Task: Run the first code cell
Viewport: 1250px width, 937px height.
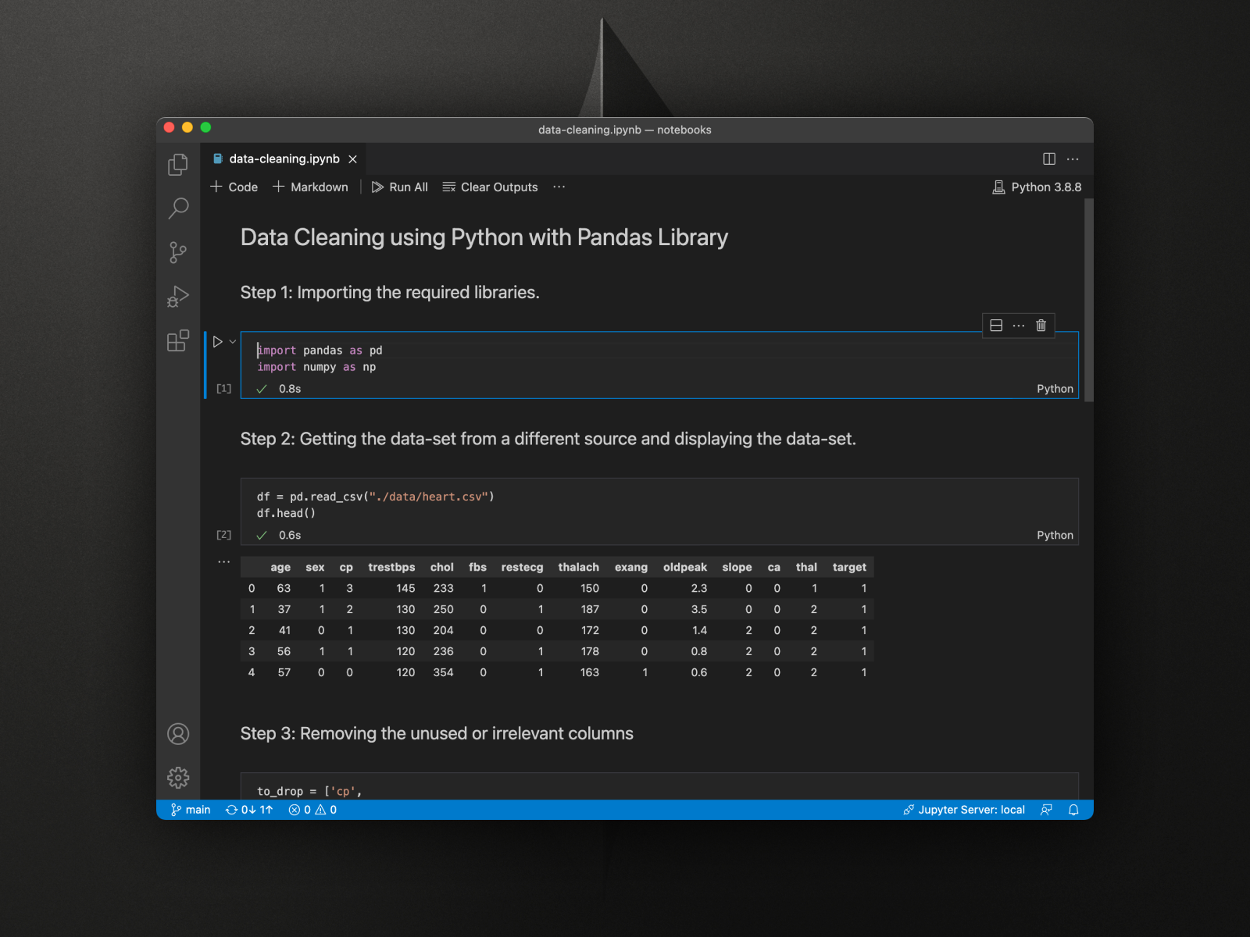Action: [218, 341]
